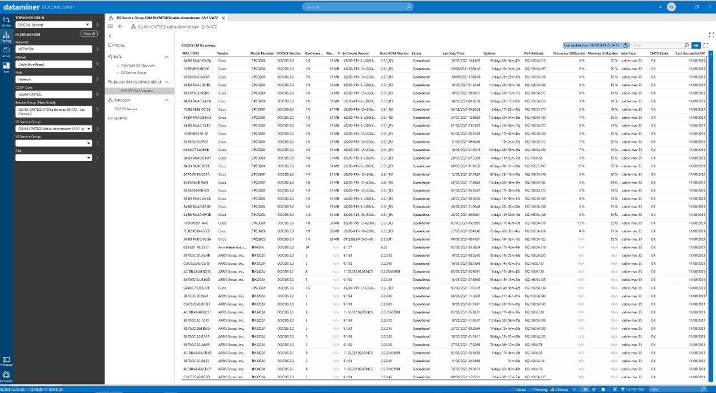The image size is (716, 393).
Task: Click the upper full-screen corner icon
Action: click(x=711, y=34)
